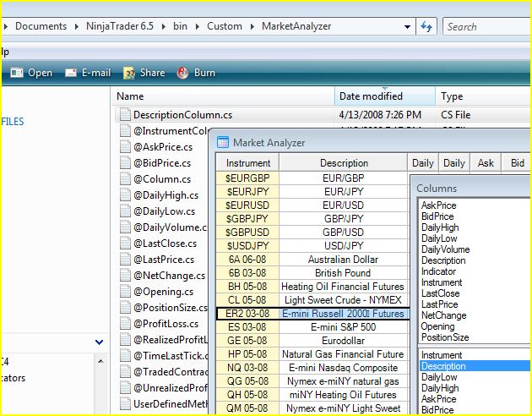Viewport: 532px width, 416px height.
Task: Click the refresh button beside the address bar
Action: [x=426, y=26]
